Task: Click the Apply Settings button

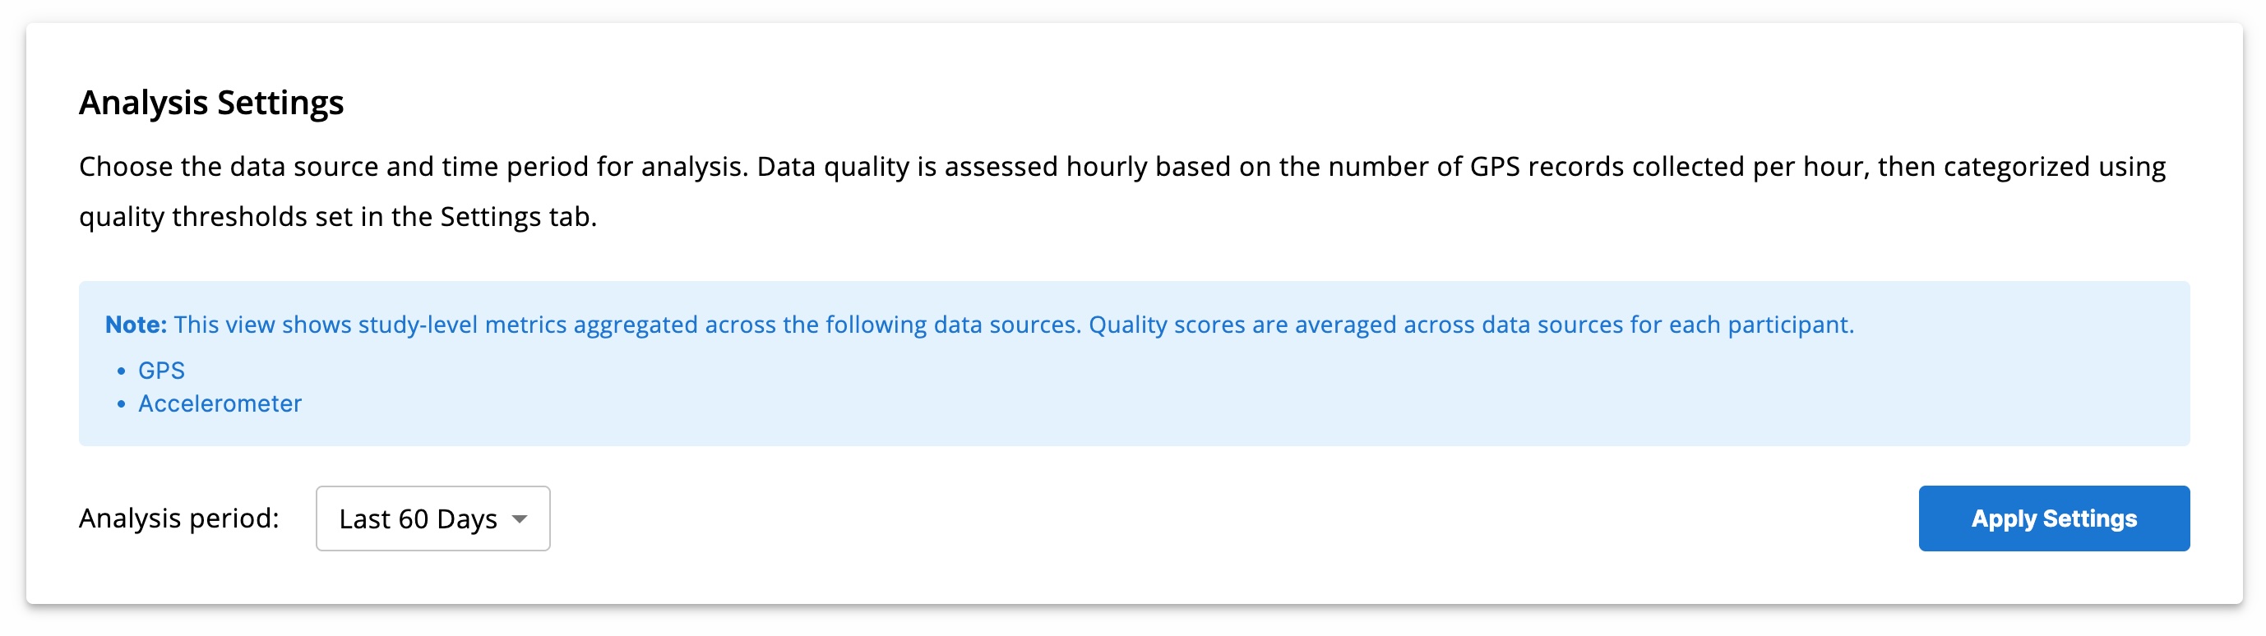Action: (x=2053, y=518)
